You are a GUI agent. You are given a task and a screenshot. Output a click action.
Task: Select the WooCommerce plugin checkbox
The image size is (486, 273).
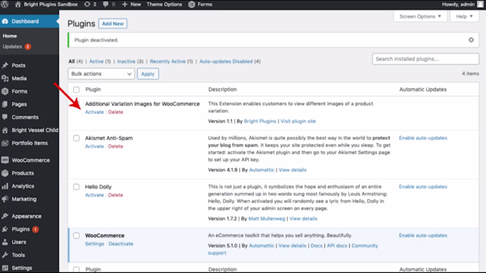point(77,235)
